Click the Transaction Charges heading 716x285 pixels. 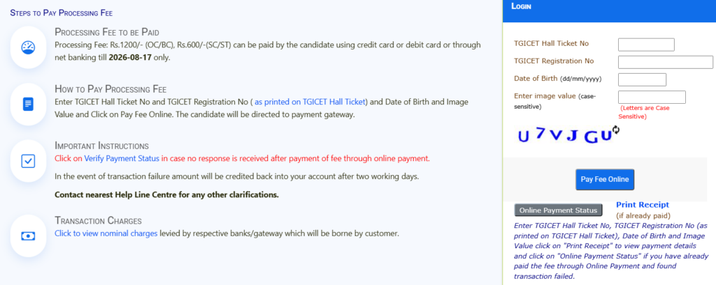98,221
